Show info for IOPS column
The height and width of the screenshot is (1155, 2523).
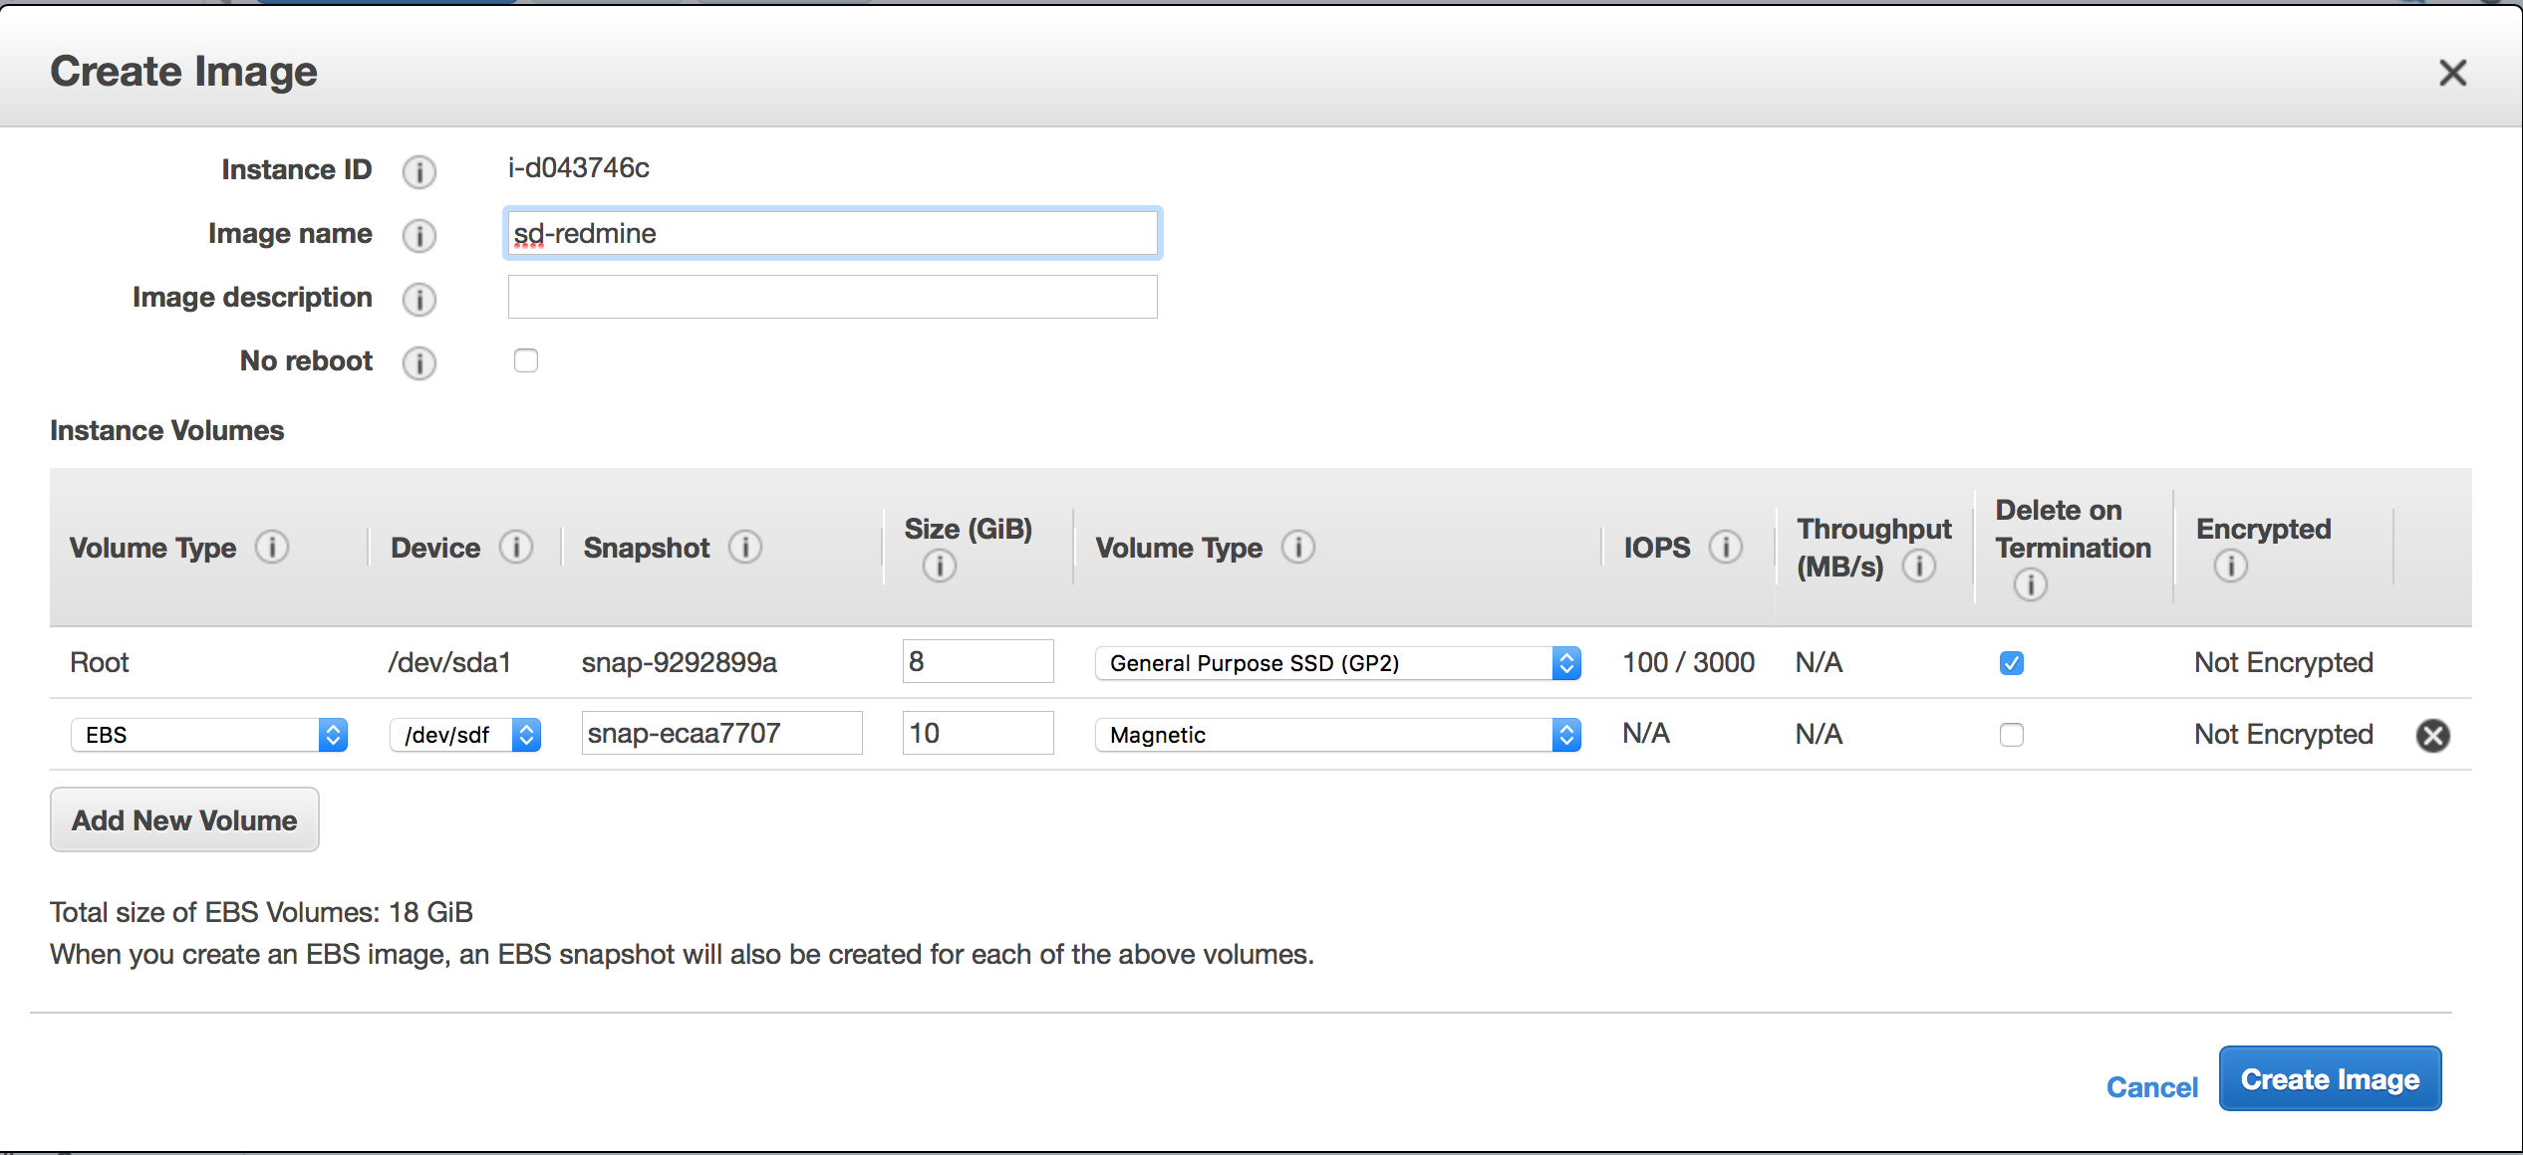tap(1726, 547)
